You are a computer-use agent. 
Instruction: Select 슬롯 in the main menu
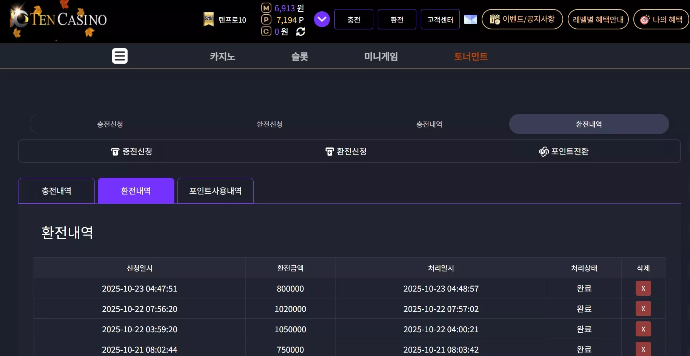(x=300, y=57)
